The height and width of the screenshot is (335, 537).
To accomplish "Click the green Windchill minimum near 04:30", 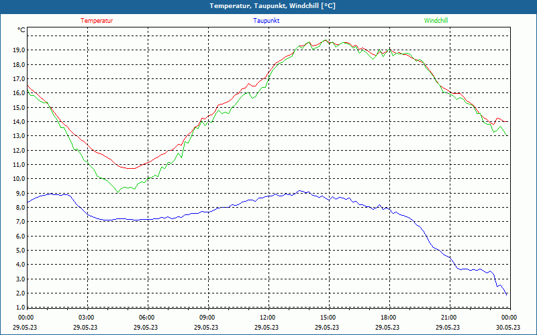I will point(117,192).
